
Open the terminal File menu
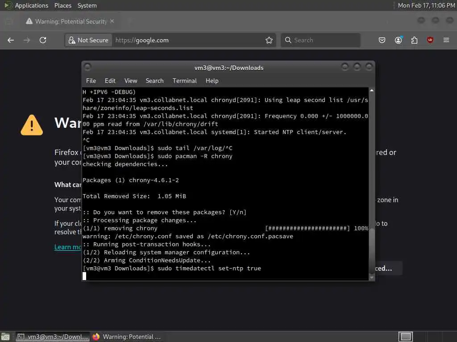click(x=91, y=81)
